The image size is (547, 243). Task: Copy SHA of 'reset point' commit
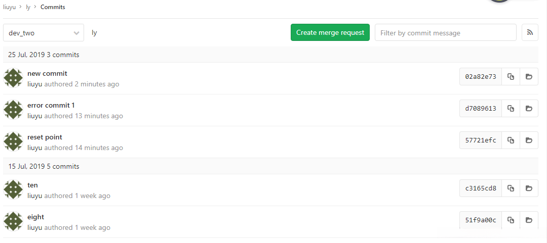click(511, 140)
